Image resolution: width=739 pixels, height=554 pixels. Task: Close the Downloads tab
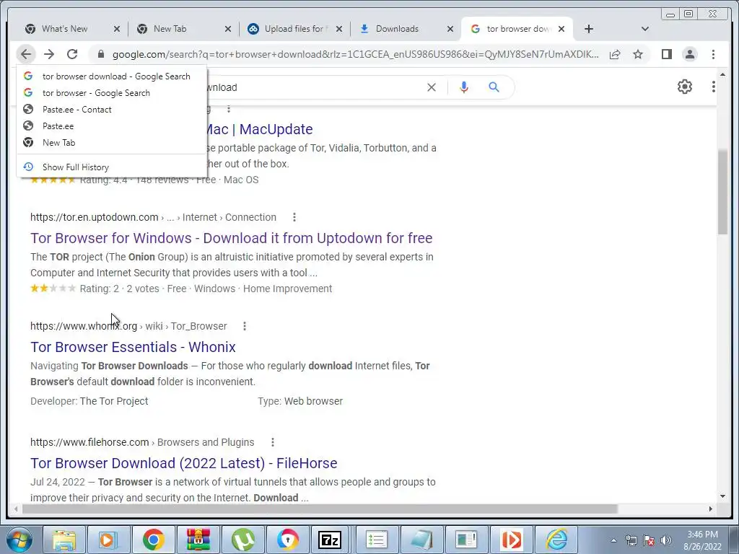(x=450, y=29)
